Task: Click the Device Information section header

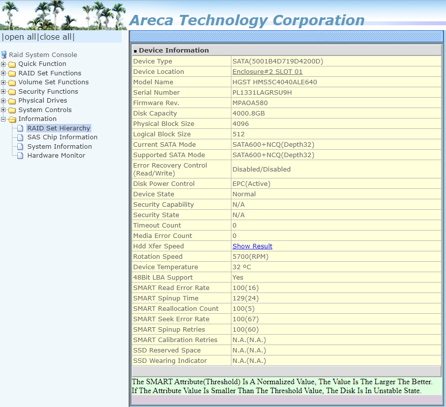Action: [174, 50]
